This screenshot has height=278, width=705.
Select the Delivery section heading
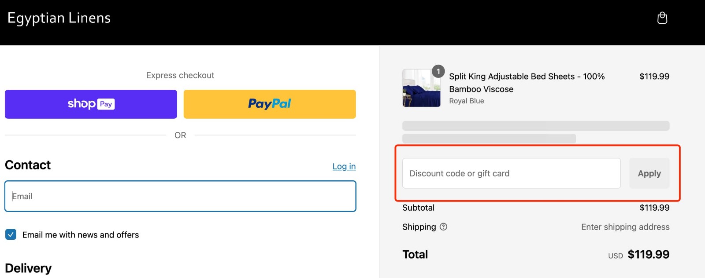pos(28,268)
